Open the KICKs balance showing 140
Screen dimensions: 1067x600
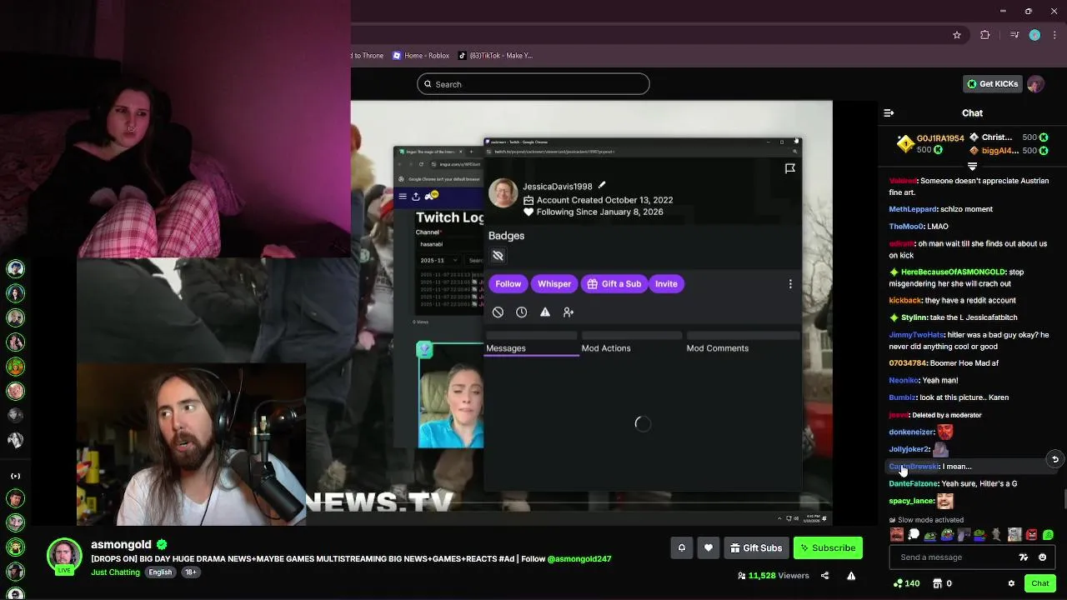click(906, 583)
